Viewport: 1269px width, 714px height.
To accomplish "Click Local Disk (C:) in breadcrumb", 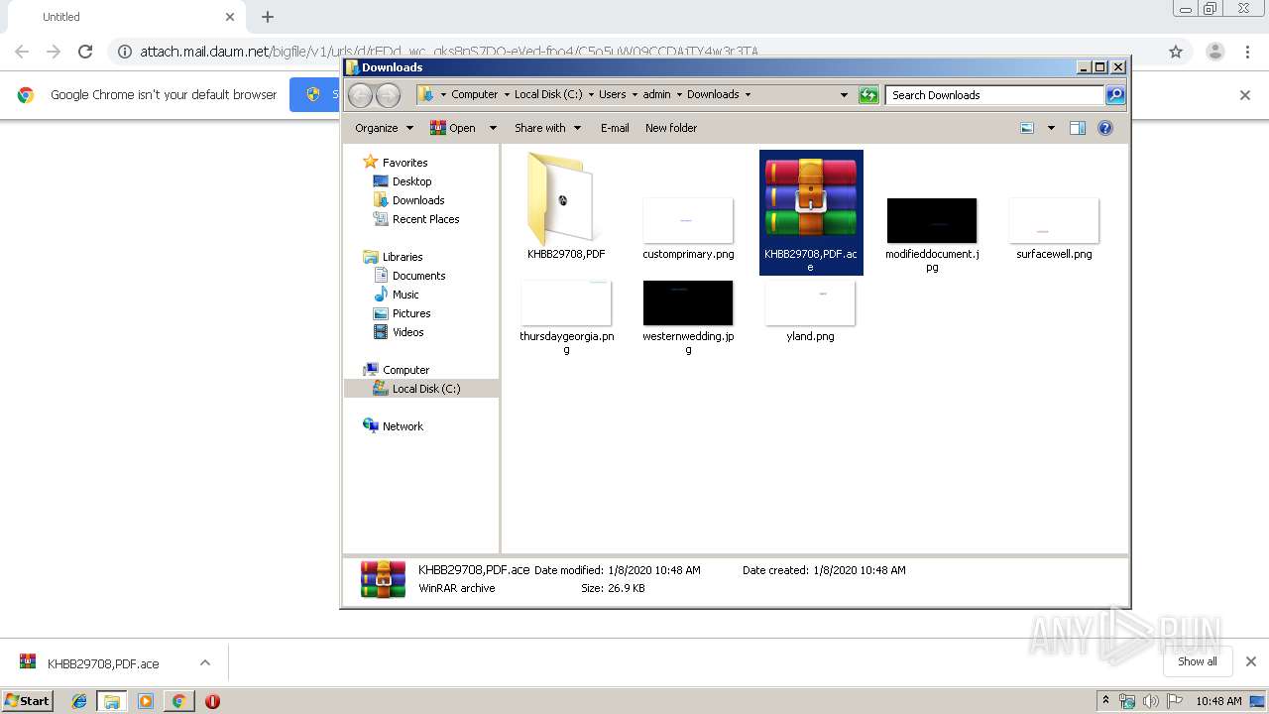I will tap(548, 95).
